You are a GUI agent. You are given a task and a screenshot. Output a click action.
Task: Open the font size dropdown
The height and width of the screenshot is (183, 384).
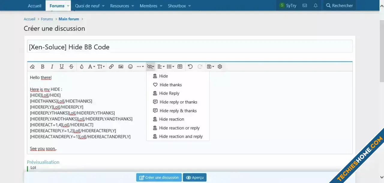coord(101,67)
